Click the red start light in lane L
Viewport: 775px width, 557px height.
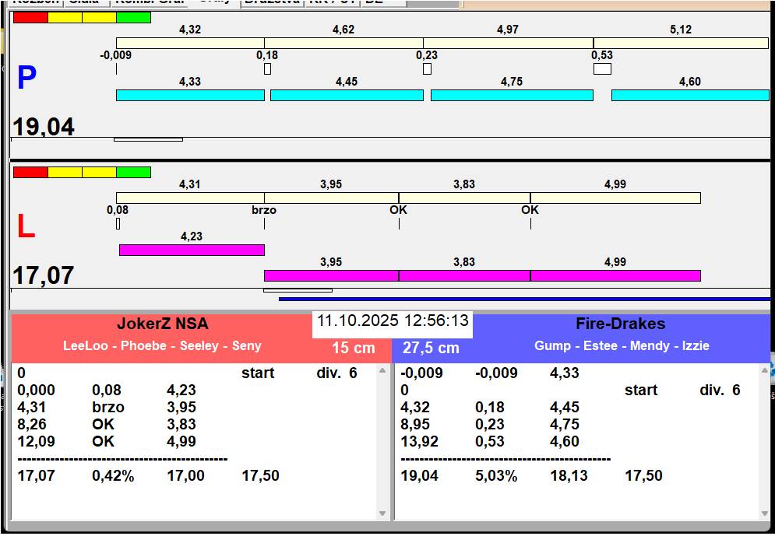click(30, 172)
